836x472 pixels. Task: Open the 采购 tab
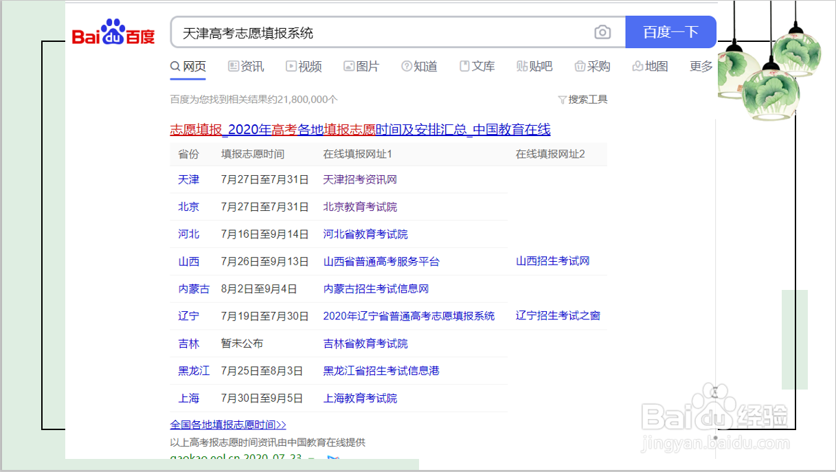point(592,67)
